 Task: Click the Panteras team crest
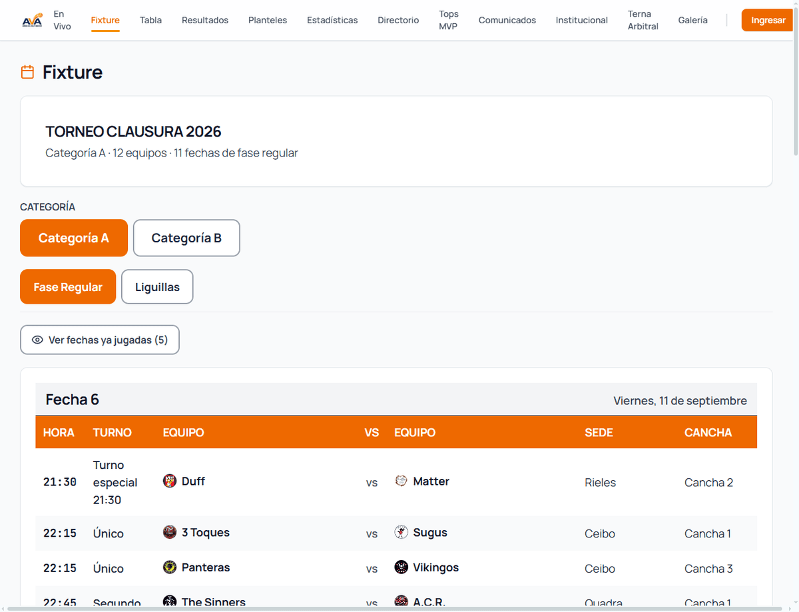(x=170, y=567)
